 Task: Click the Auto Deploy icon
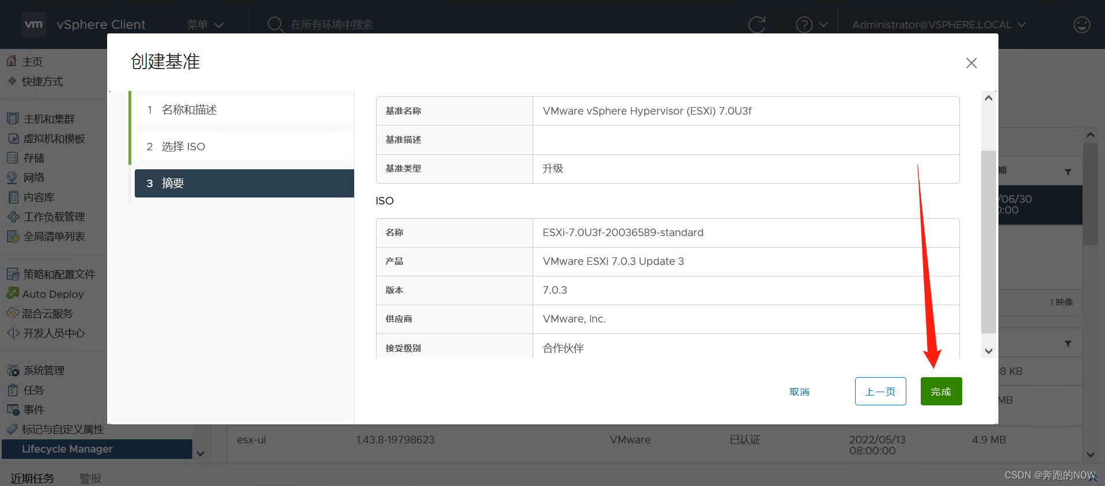coord(13,294)
